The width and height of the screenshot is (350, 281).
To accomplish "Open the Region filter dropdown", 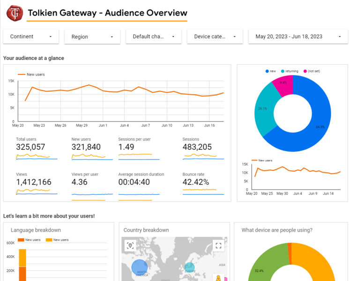I will pos(92,37).
